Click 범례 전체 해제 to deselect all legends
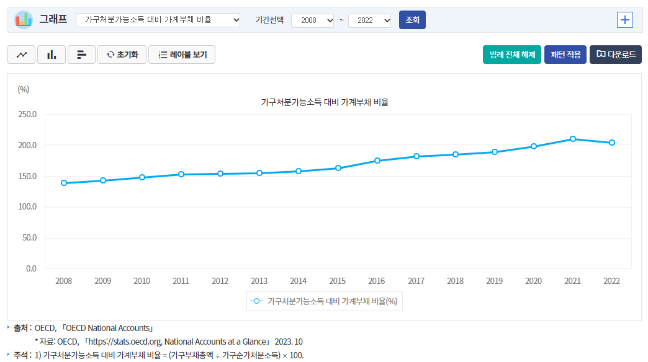 click(511, 55)
